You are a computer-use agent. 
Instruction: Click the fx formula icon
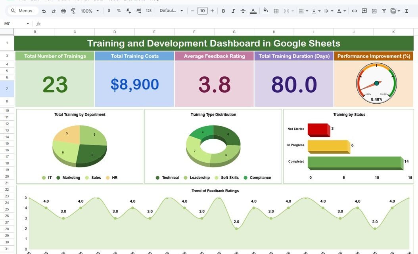coord(38,24)
